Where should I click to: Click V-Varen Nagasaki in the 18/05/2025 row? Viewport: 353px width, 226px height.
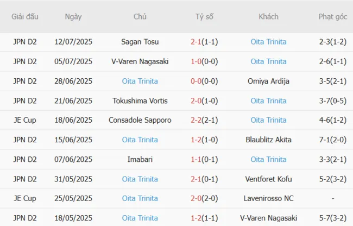pos(268,218)
